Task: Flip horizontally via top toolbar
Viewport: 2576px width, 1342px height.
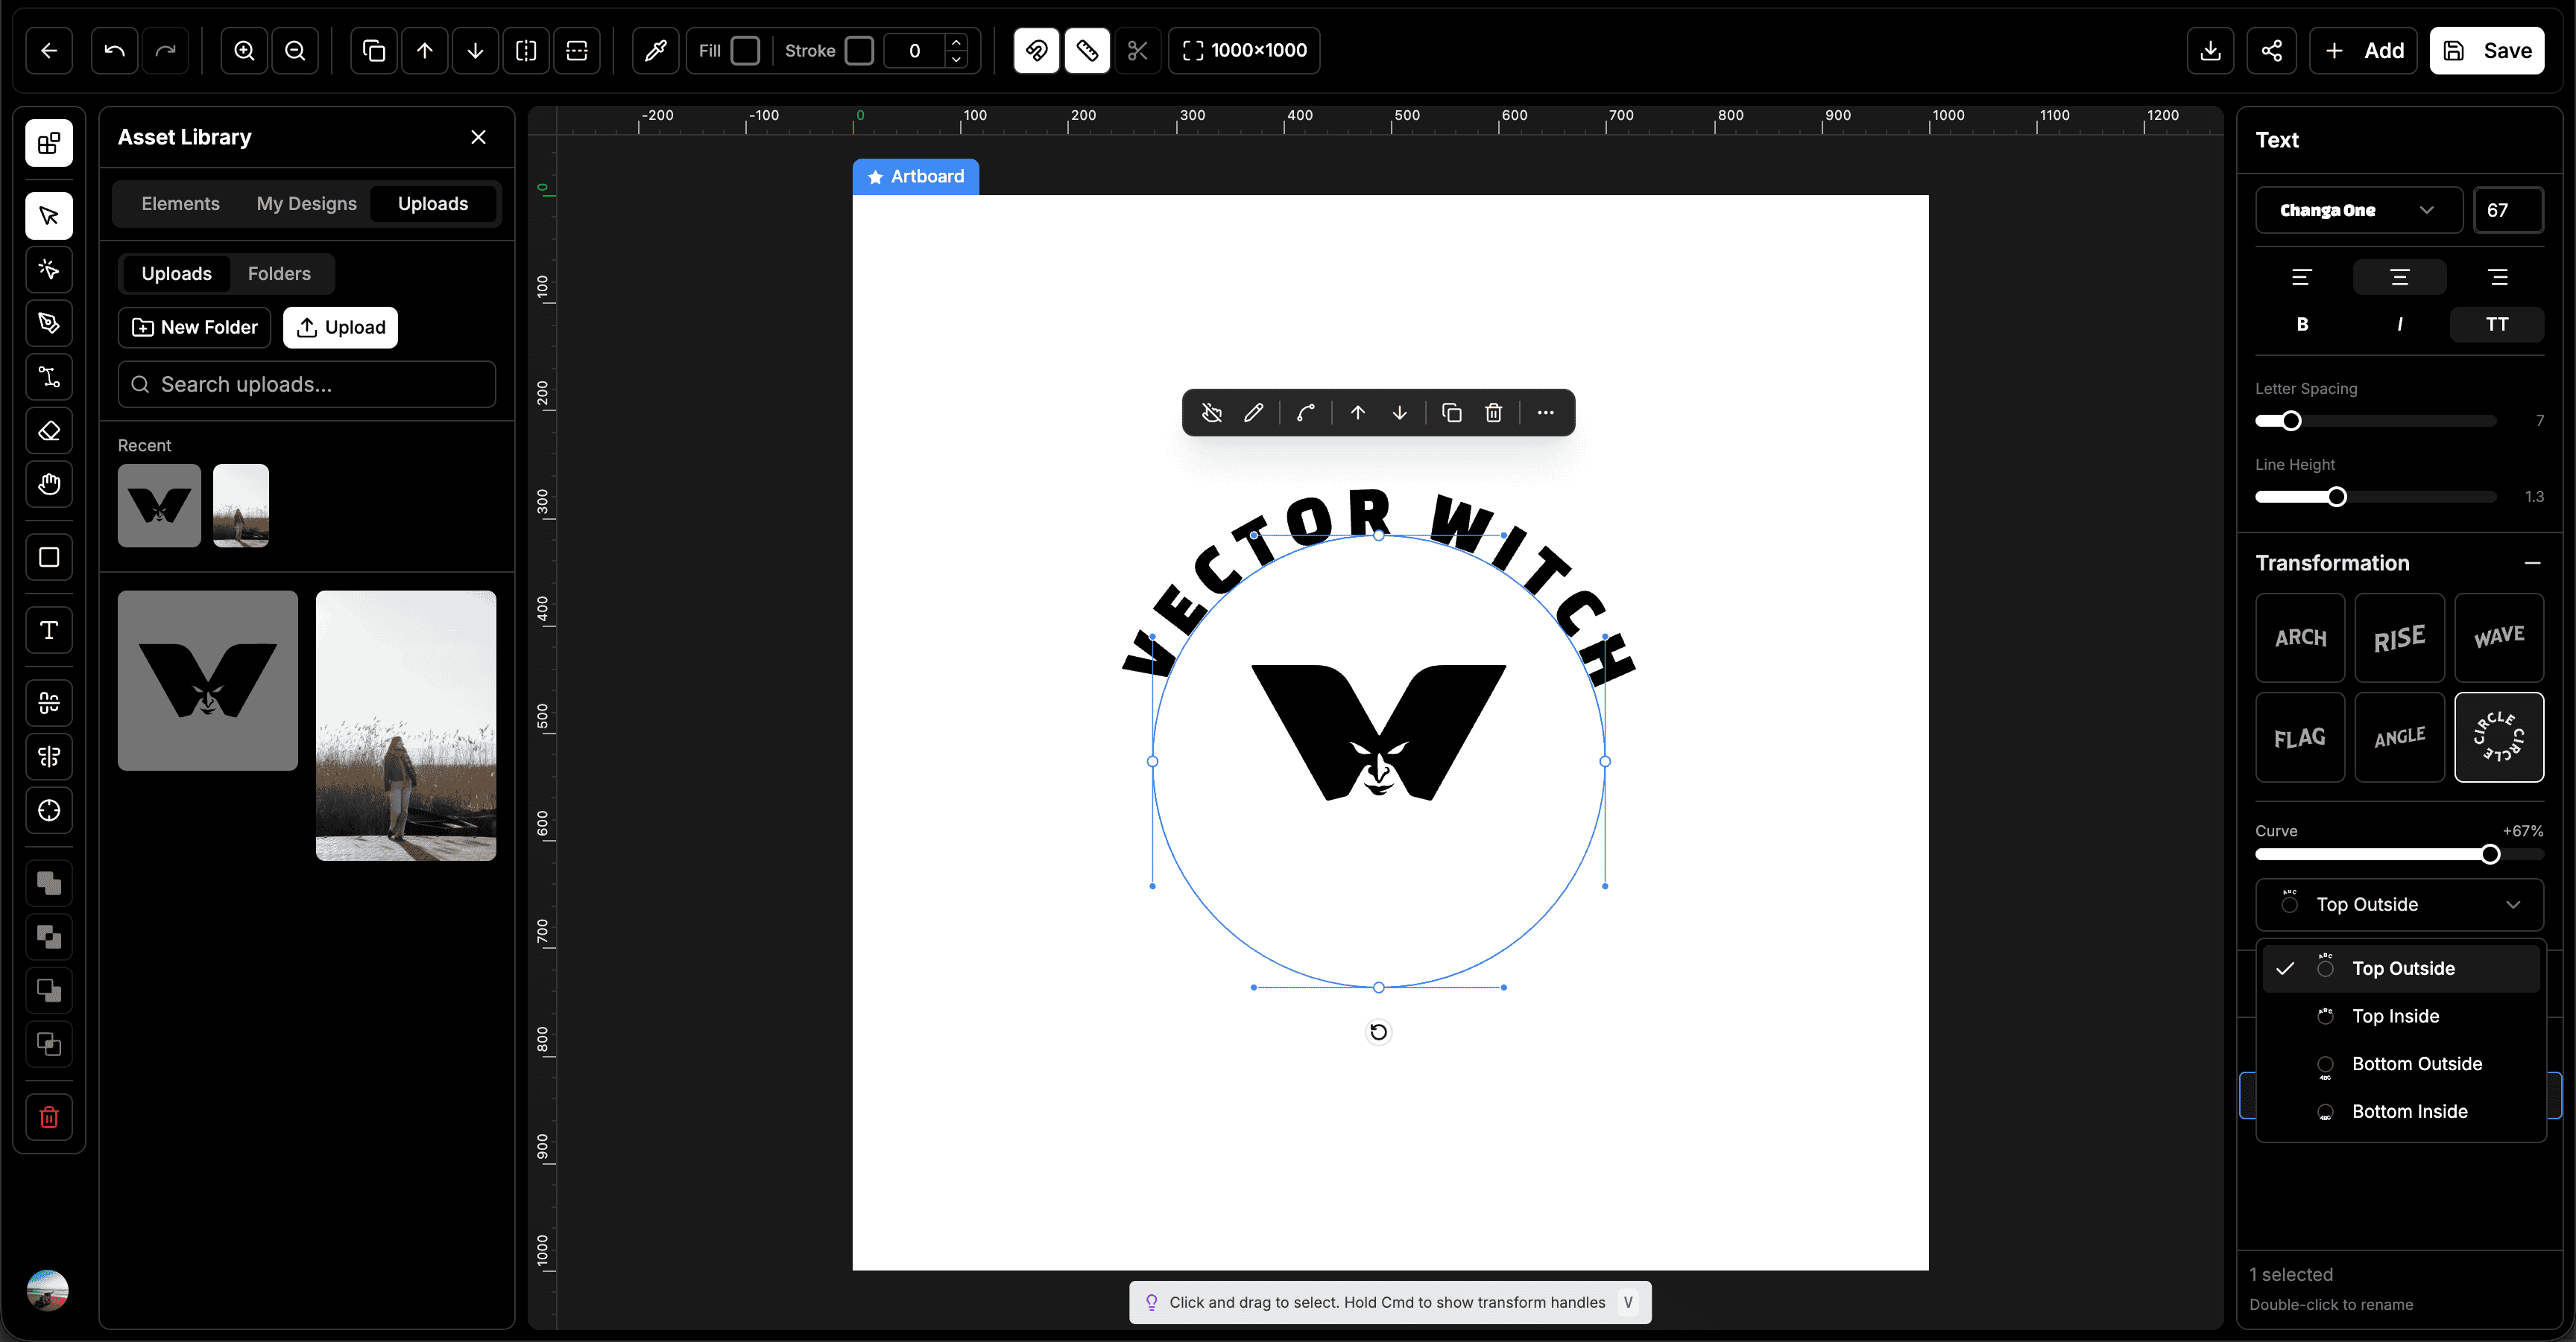Action: (x=527, y=51)
